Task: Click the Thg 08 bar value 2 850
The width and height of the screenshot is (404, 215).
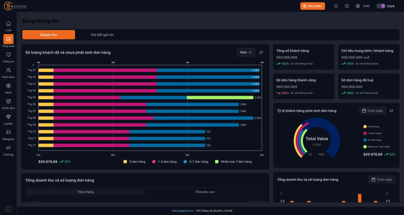Action: point(258,118)
